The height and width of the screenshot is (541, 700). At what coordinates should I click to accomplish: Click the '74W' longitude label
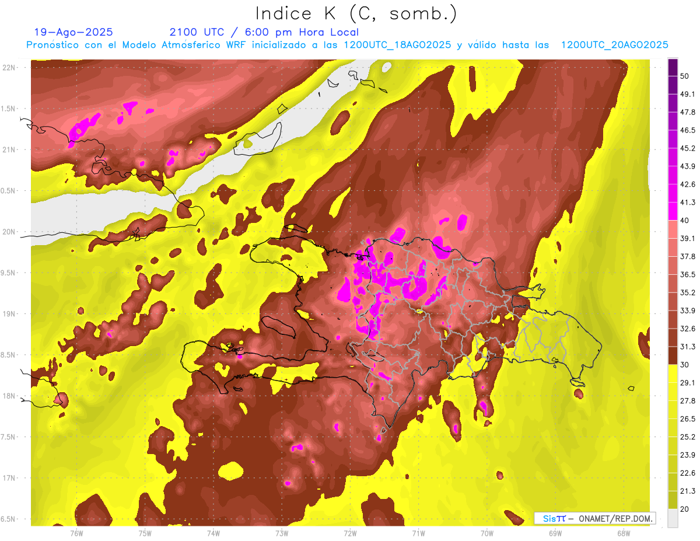click(213, 533)
